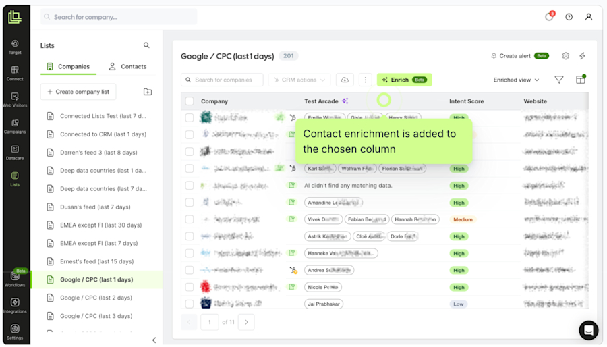
Task: Check row with 'AI didn't find any matching data'
Action: click(190, 186)
